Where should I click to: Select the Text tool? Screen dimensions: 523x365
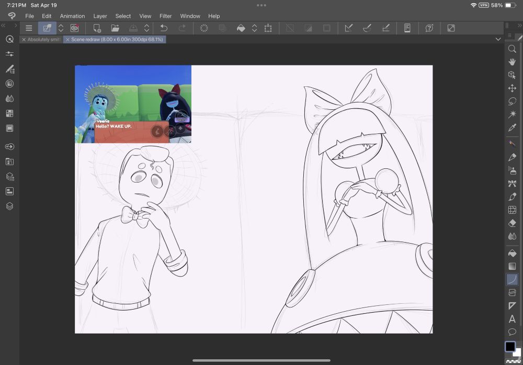(512, 319)
